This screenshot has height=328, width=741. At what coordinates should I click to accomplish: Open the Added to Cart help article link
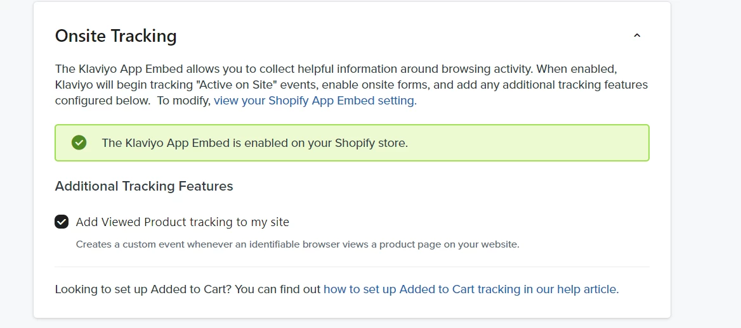point(471,289)
